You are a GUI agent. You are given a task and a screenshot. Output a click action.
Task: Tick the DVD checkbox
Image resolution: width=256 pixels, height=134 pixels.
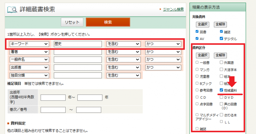[221, 97]
